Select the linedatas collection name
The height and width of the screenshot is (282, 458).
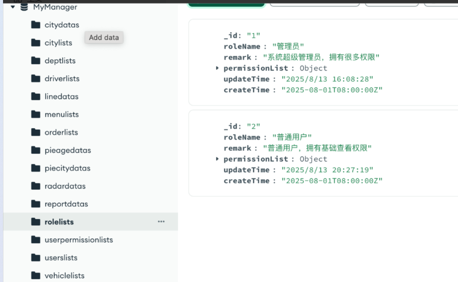[x=62, y=96]
